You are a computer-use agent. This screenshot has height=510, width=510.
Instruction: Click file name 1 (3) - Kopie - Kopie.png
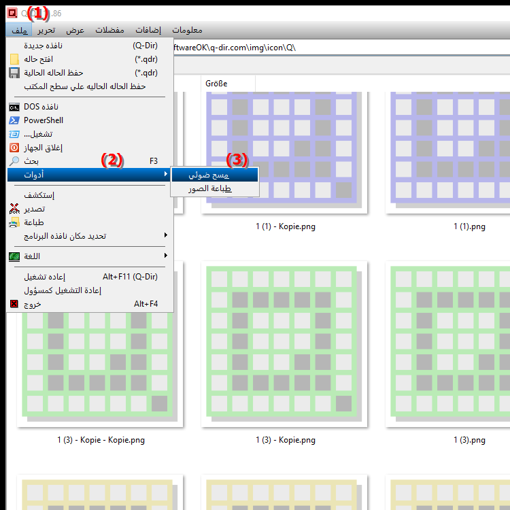[x=101, y=440]
